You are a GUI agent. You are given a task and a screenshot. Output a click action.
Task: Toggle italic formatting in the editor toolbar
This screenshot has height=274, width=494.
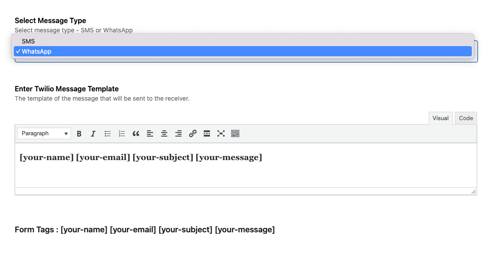(x=93, y=134)
